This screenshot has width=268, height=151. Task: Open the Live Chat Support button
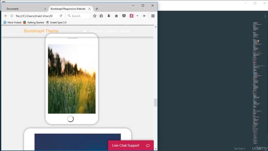click(x=131, y=146)
